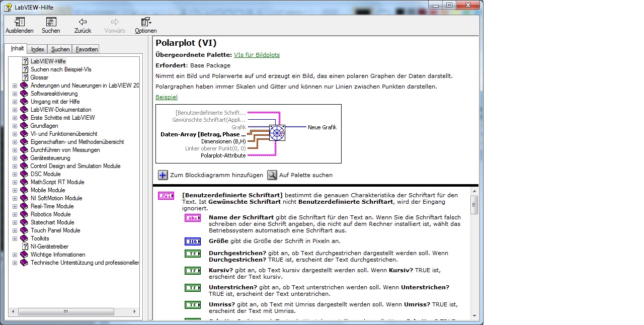Click Zum Blockdiagramm hinzufügen plus icon

tap(163, 175)
